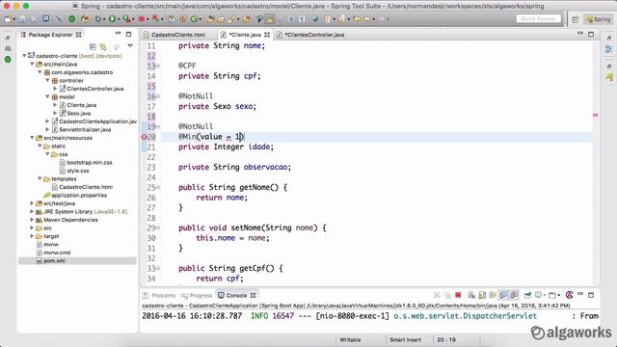This screenshot has height=347, width=617.
Task: Click the Run External Tools toolbar icon
Action: pos(127,19)
